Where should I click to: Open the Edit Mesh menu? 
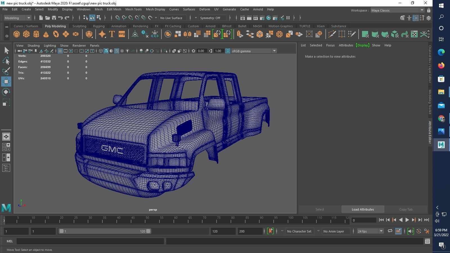(114, 9)
